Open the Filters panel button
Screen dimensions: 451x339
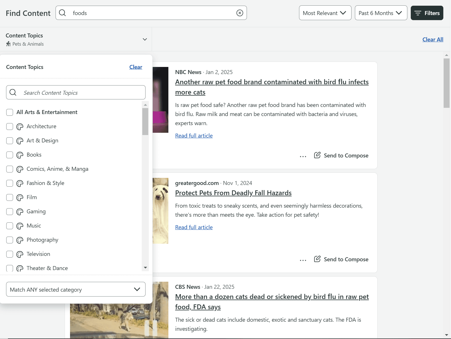pyautogui.click(x=427, y=13)
